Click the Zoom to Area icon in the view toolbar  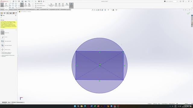click(x=94, y=10)
